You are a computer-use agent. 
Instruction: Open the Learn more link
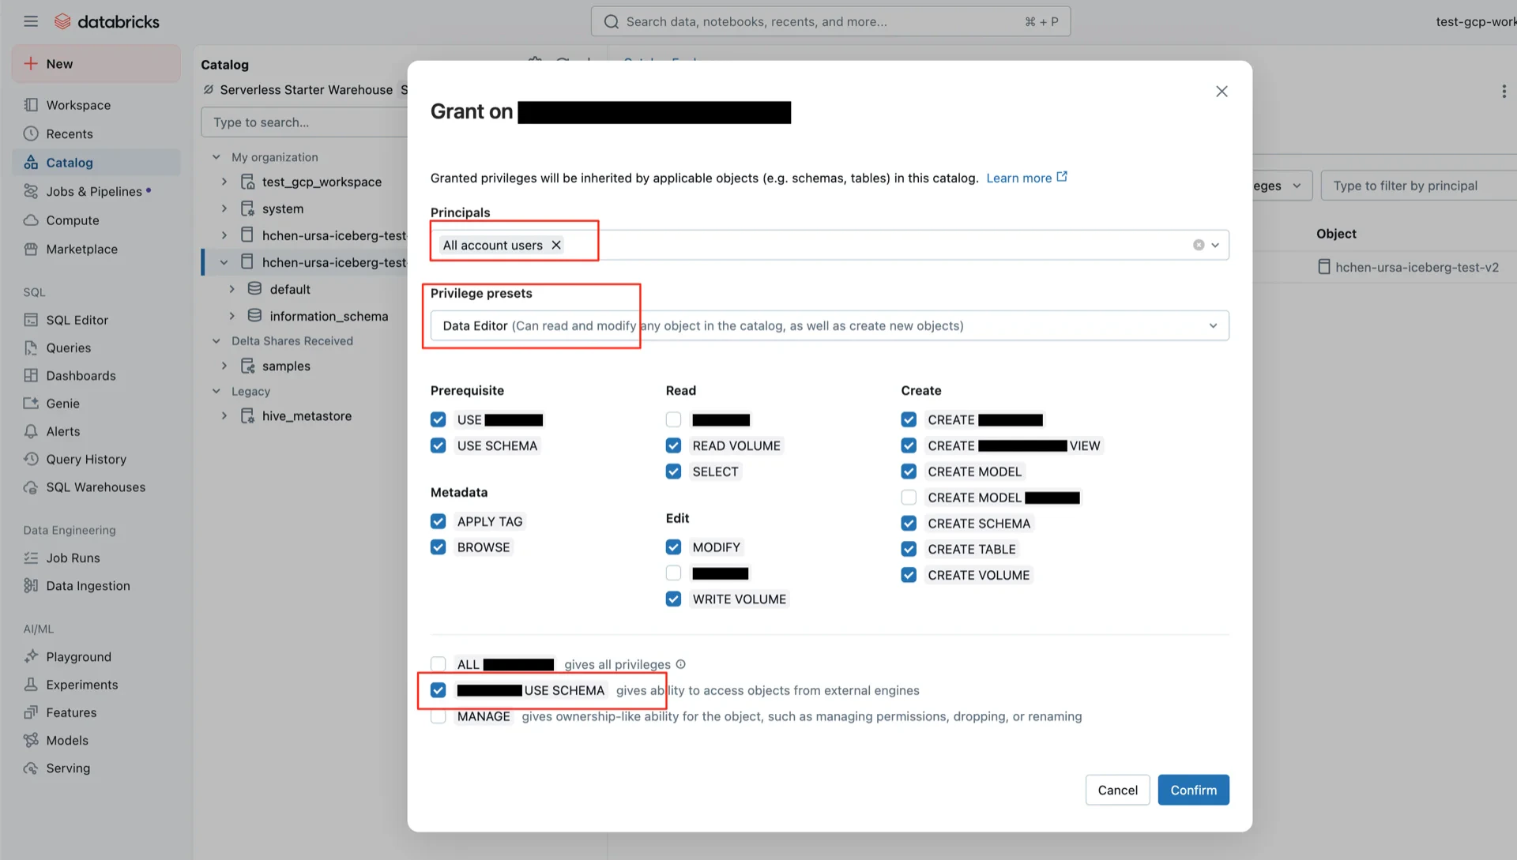[x=1026, y=178]
